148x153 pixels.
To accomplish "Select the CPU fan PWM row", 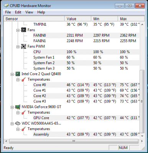I will point(86,52).
